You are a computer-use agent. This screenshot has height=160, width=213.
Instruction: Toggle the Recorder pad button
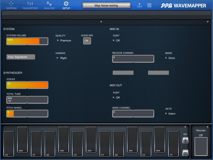[x=200, y=147]
